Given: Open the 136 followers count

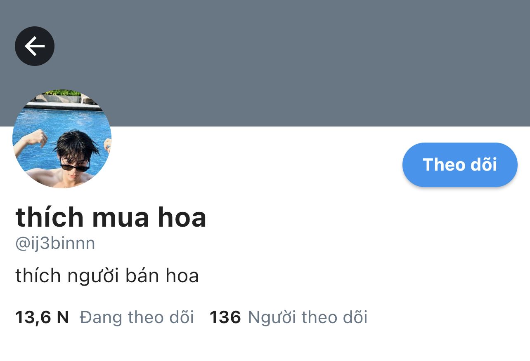Looking at the screenshot, I should point(225,317).
